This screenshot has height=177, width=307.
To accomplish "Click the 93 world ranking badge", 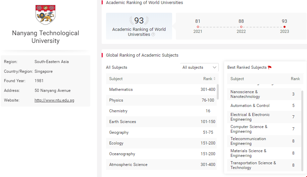I will tap(139, 21).
